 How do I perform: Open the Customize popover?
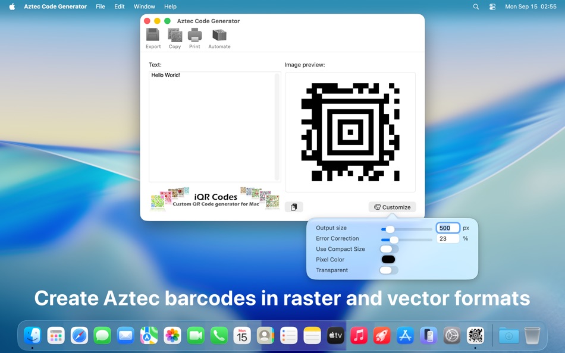click(x=392, y=207)
